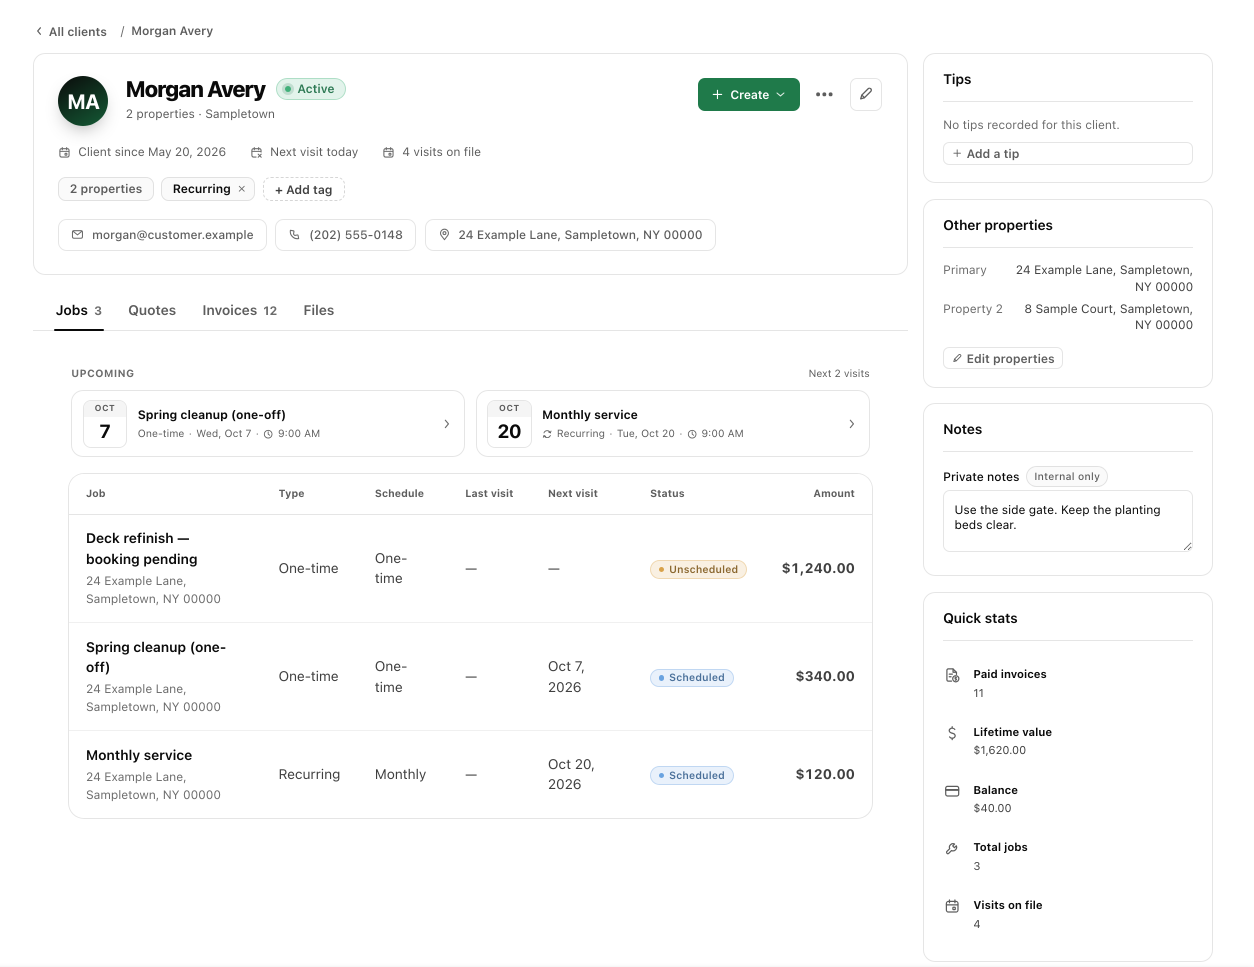Click the calendar icon next to Next visit today
The height and width of the screenshot is (967, 1254).
click(x=256, y=152)
